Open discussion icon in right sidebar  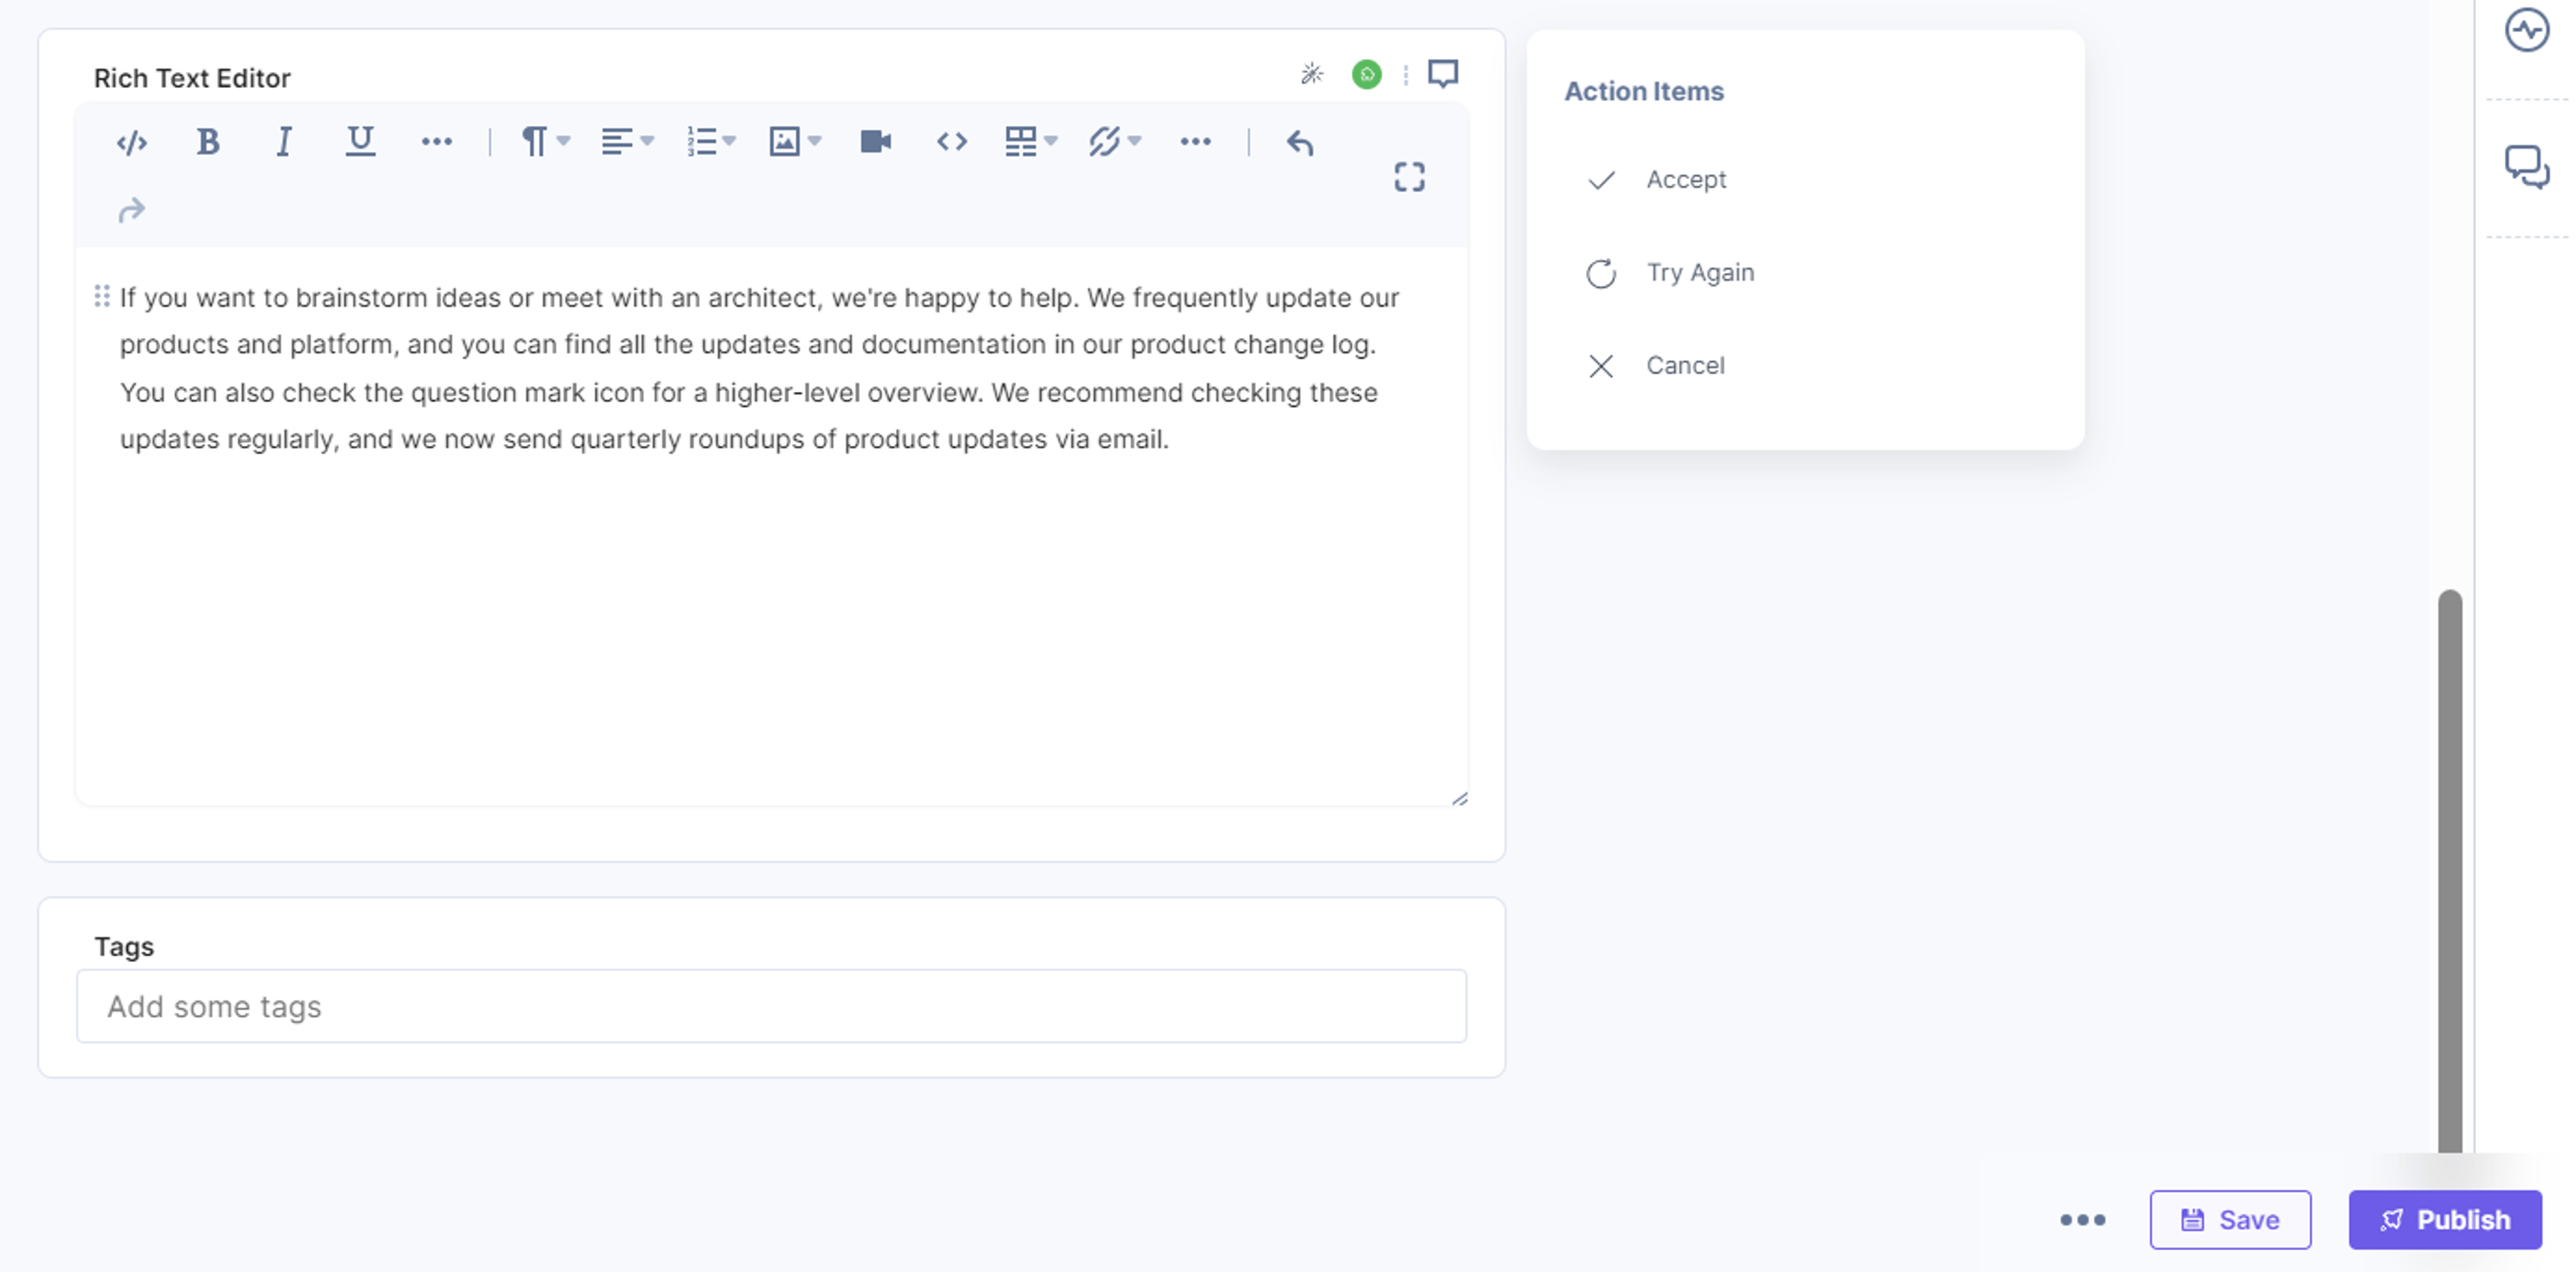pos(2526,167)
